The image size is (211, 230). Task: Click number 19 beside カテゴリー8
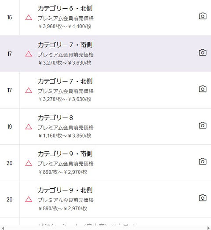10,127
